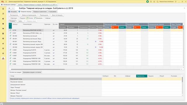This screenshot has width=187, height=105.
Task: Go back with the left arrow button
Action: click(x=9, y=8)
